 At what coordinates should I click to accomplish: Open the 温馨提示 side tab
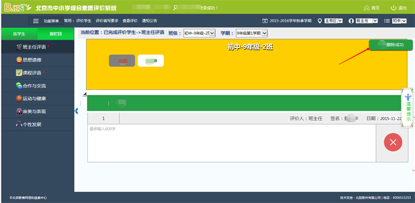(x=408, y=107)
